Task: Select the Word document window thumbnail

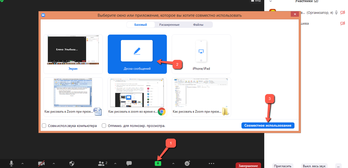Action: point(73,97)
